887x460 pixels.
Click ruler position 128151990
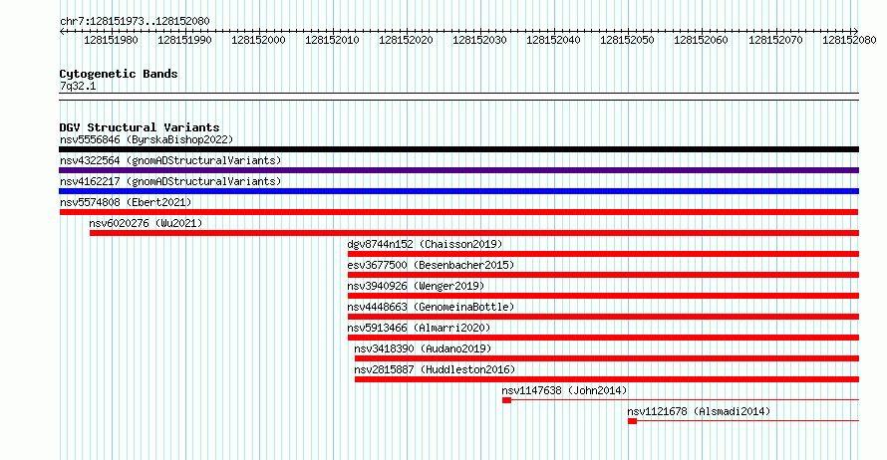click(184, 40)
